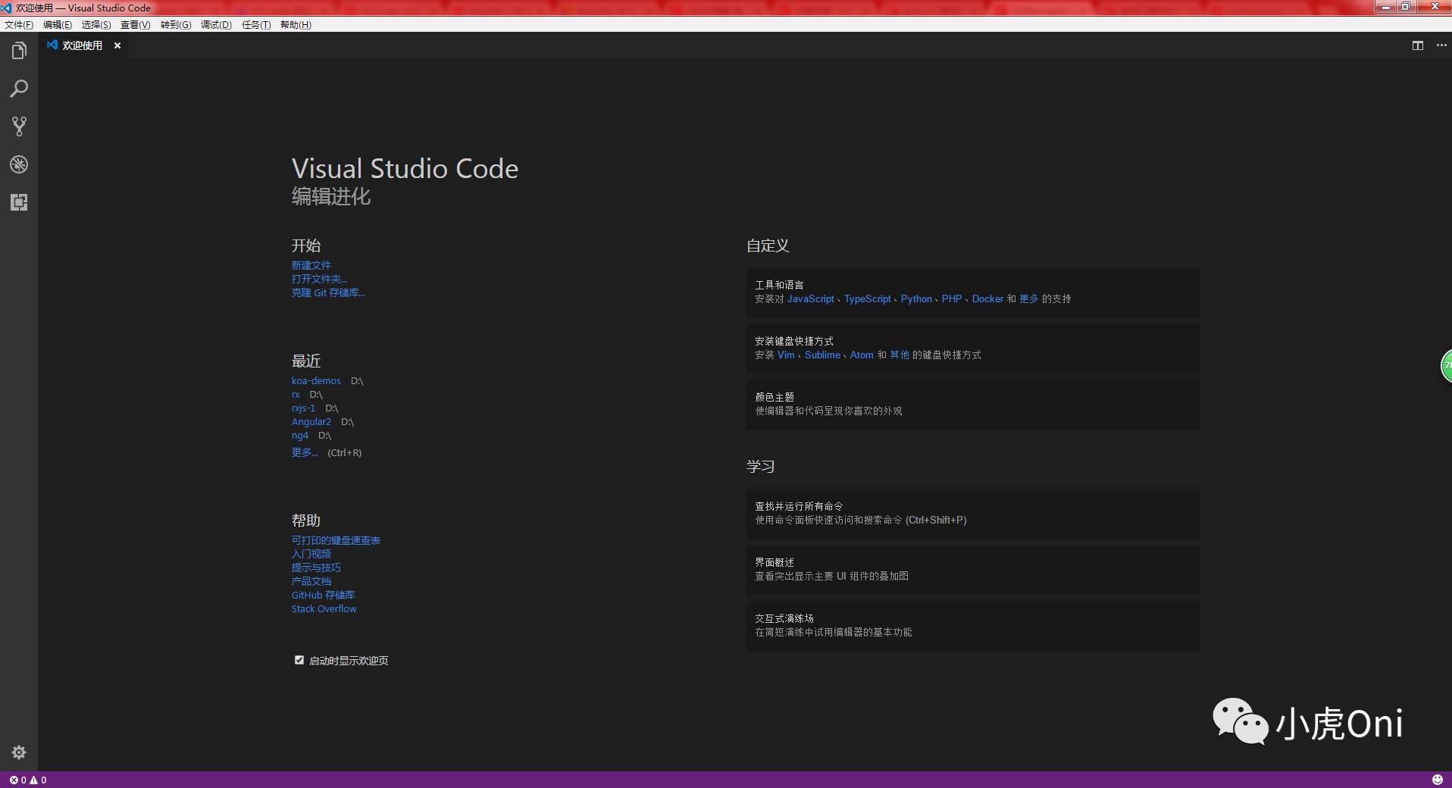Close the 欢迎使用 tab
The image size is (1452, 788).
(x=117, y=45)
